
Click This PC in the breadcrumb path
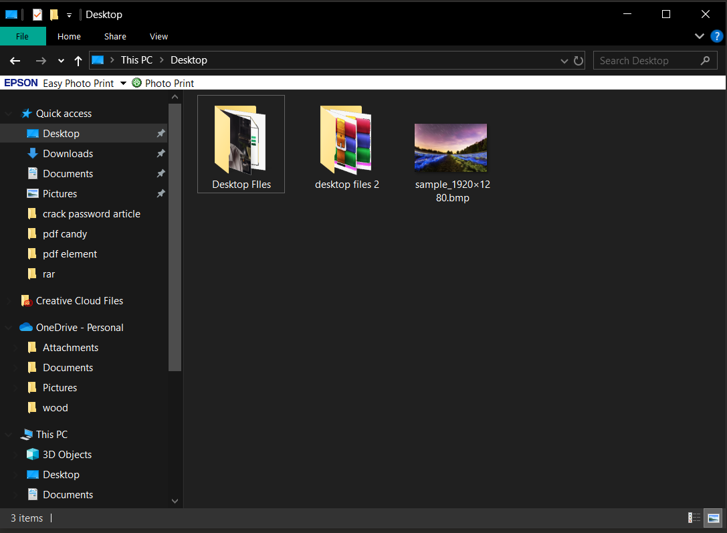point(136,60)
